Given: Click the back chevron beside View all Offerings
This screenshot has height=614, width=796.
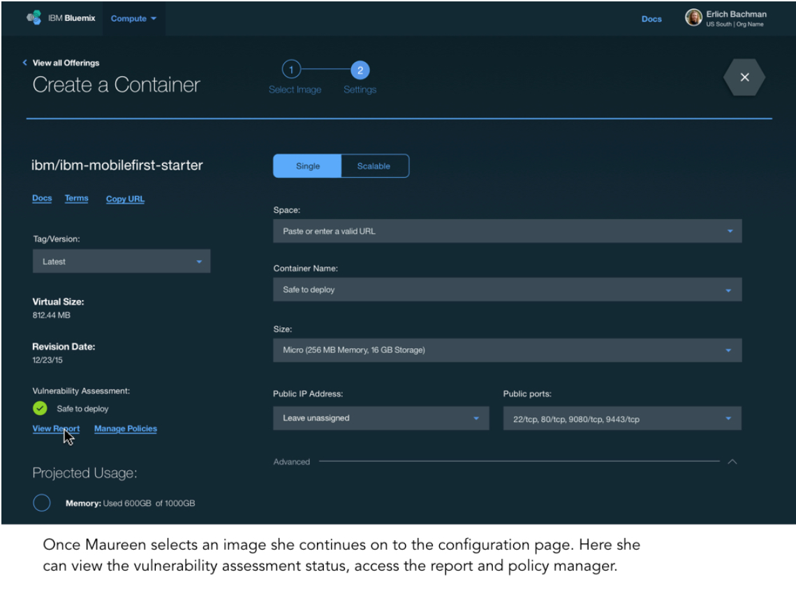Looking at the screenshot, I should click(24, 62).
